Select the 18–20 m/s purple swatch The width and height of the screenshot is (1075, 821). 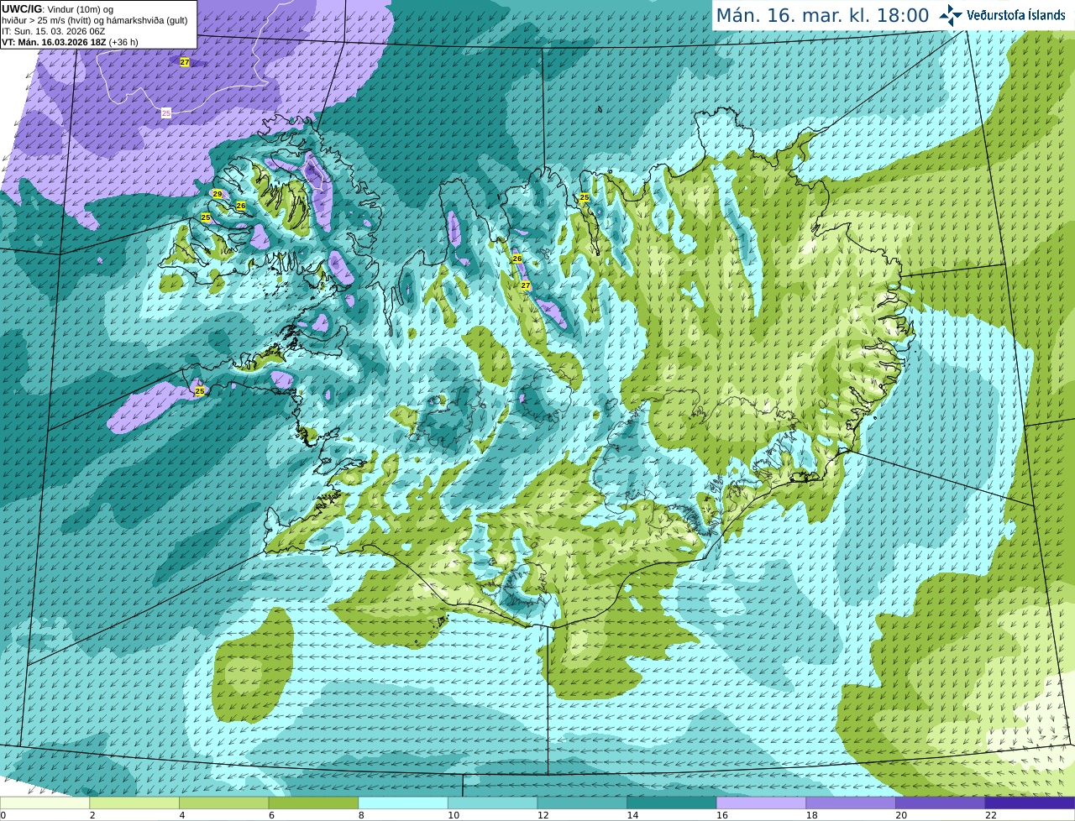pos(851,803)
